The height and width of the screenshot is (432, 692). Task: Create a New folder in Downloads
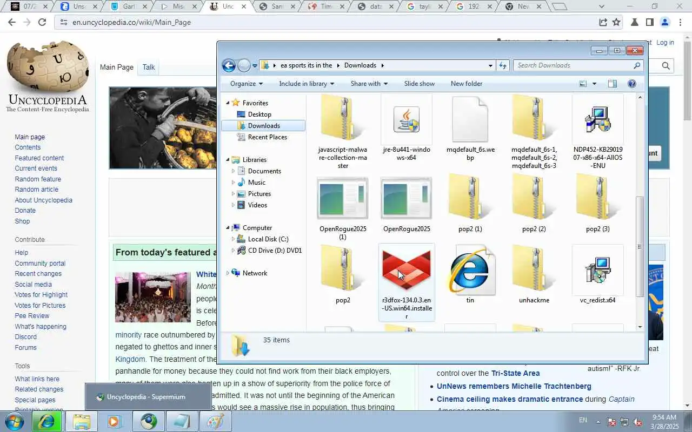[x=467, y=84]
